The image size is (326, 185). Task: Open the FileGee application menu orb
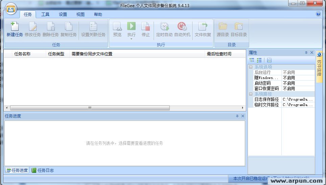10,9
